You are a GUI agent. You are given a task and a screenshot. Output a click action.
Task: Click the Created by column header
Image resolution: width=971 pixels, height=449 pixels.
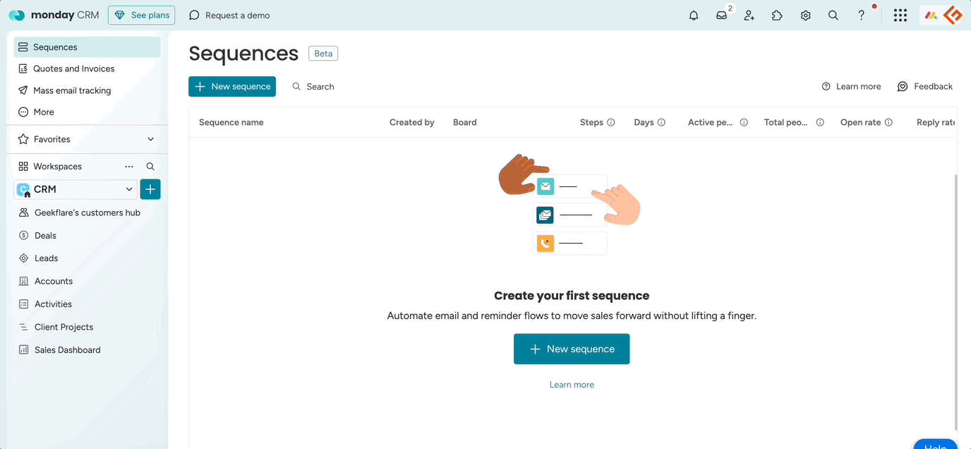[x=412, y=122]
